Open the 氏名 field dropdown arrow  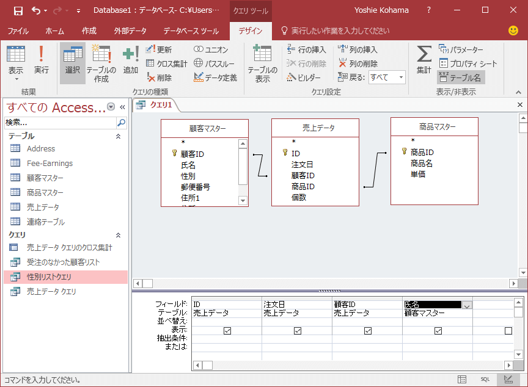[467, 305]
